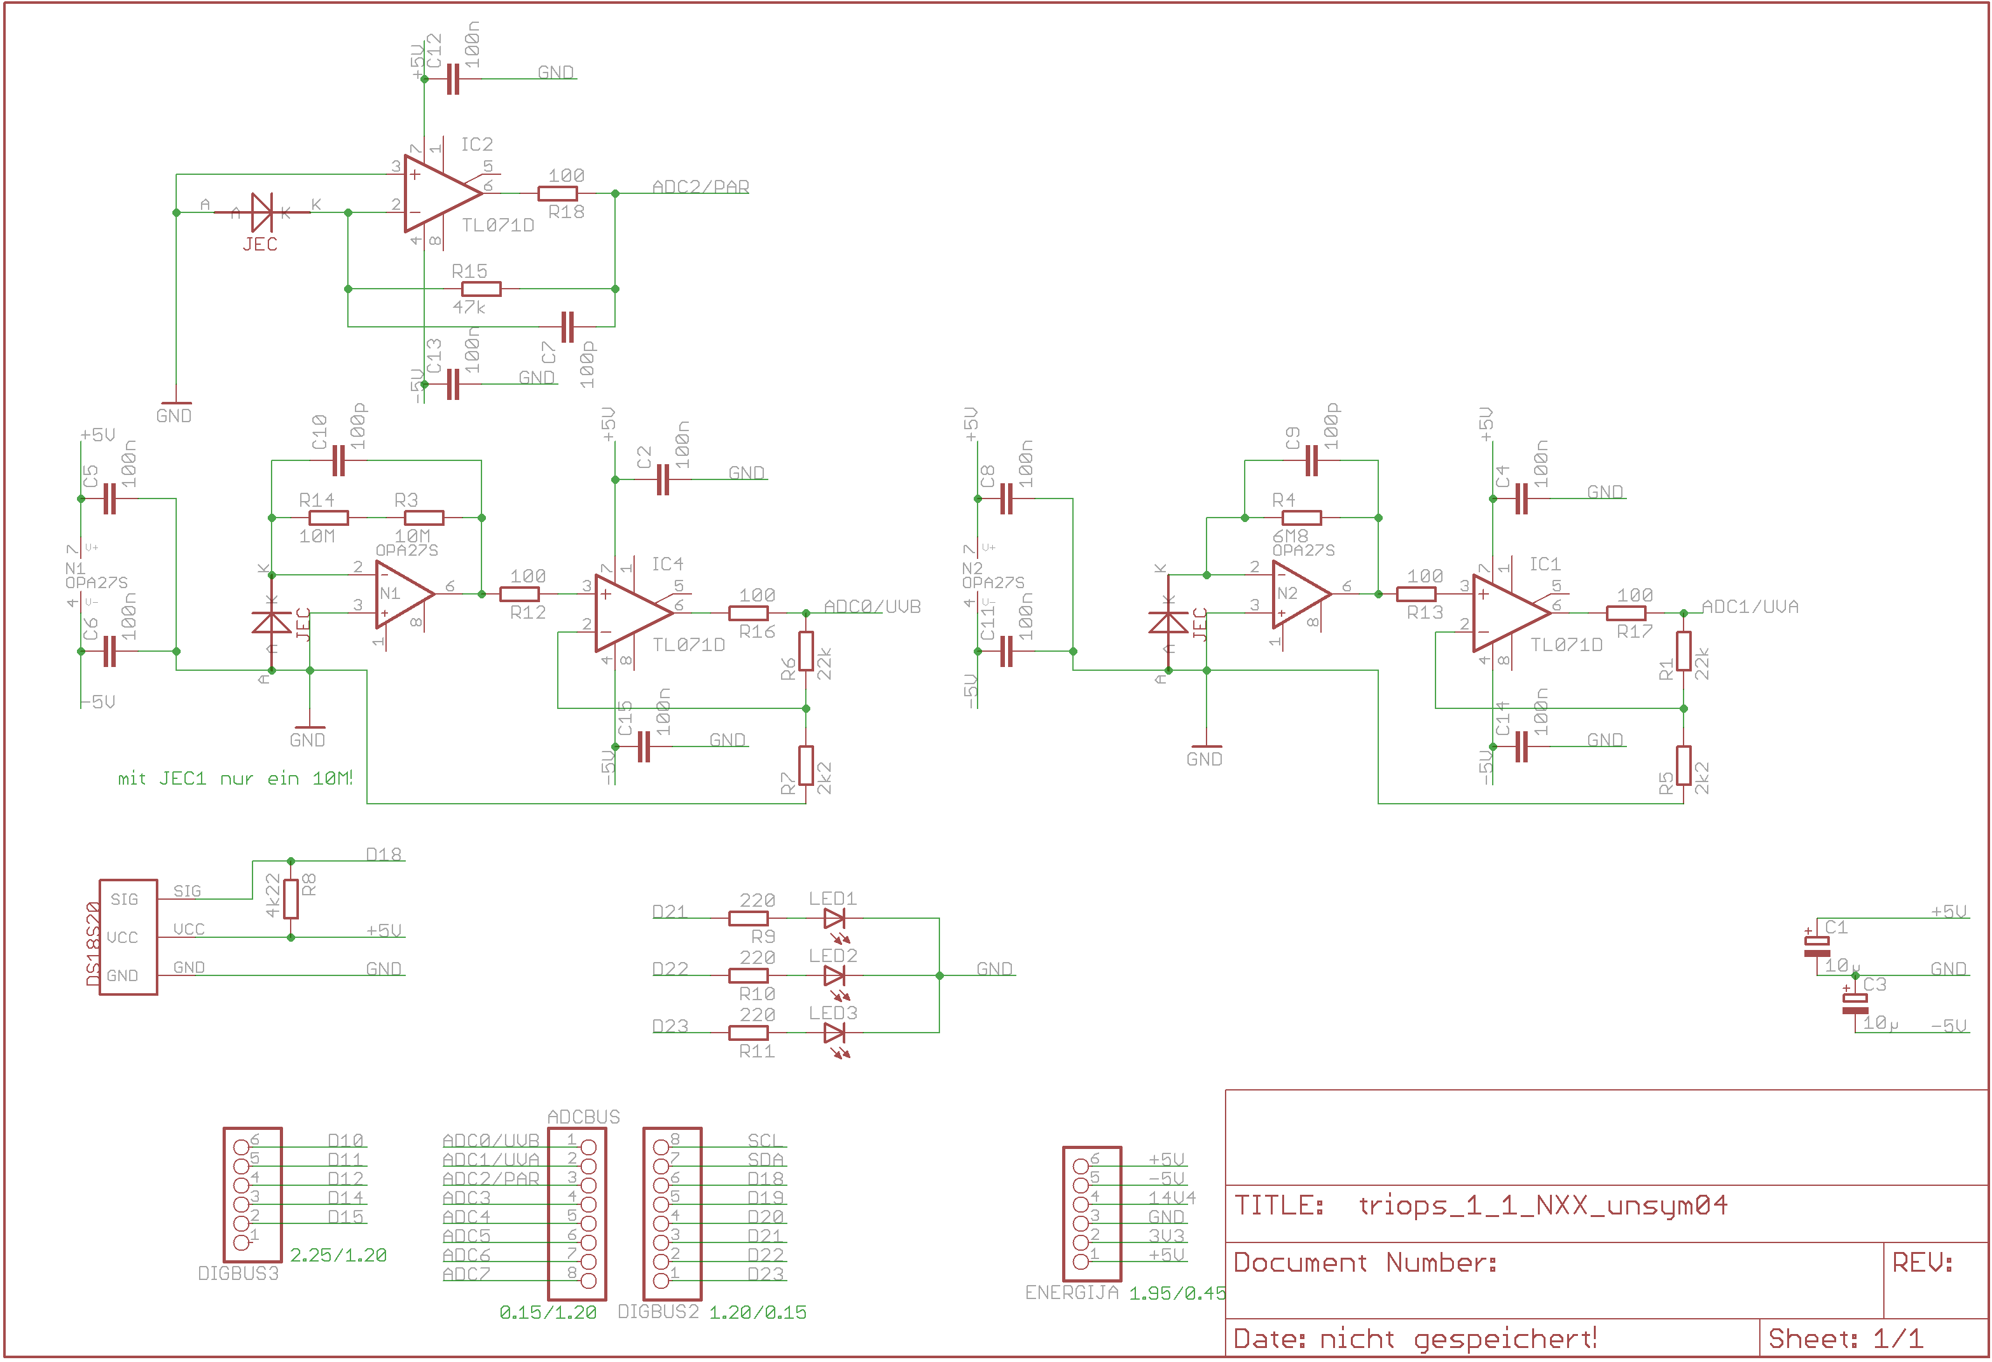Click the C14 capacitor symbol
Screen dimensions: 1992x1362
click(1521, 746)
